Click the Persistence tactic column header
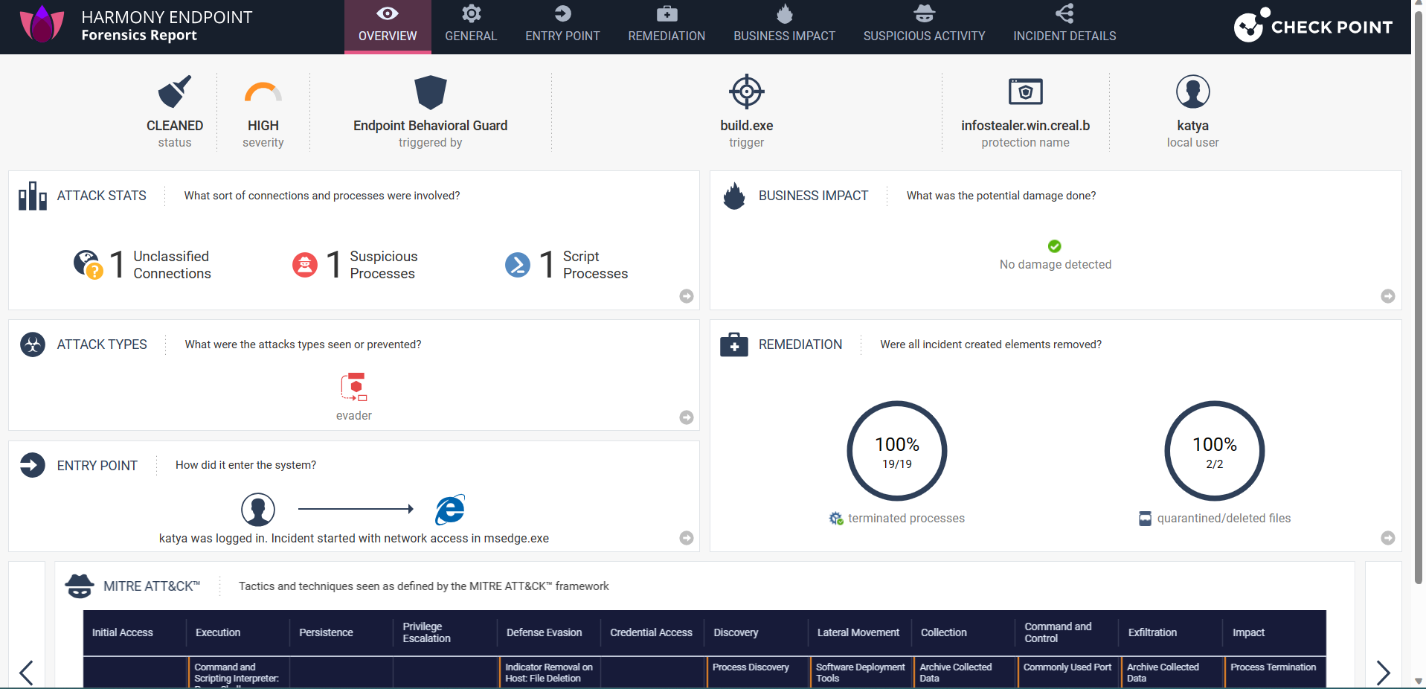Screen dimensions: 1426x689 click(x=326, y=632)
